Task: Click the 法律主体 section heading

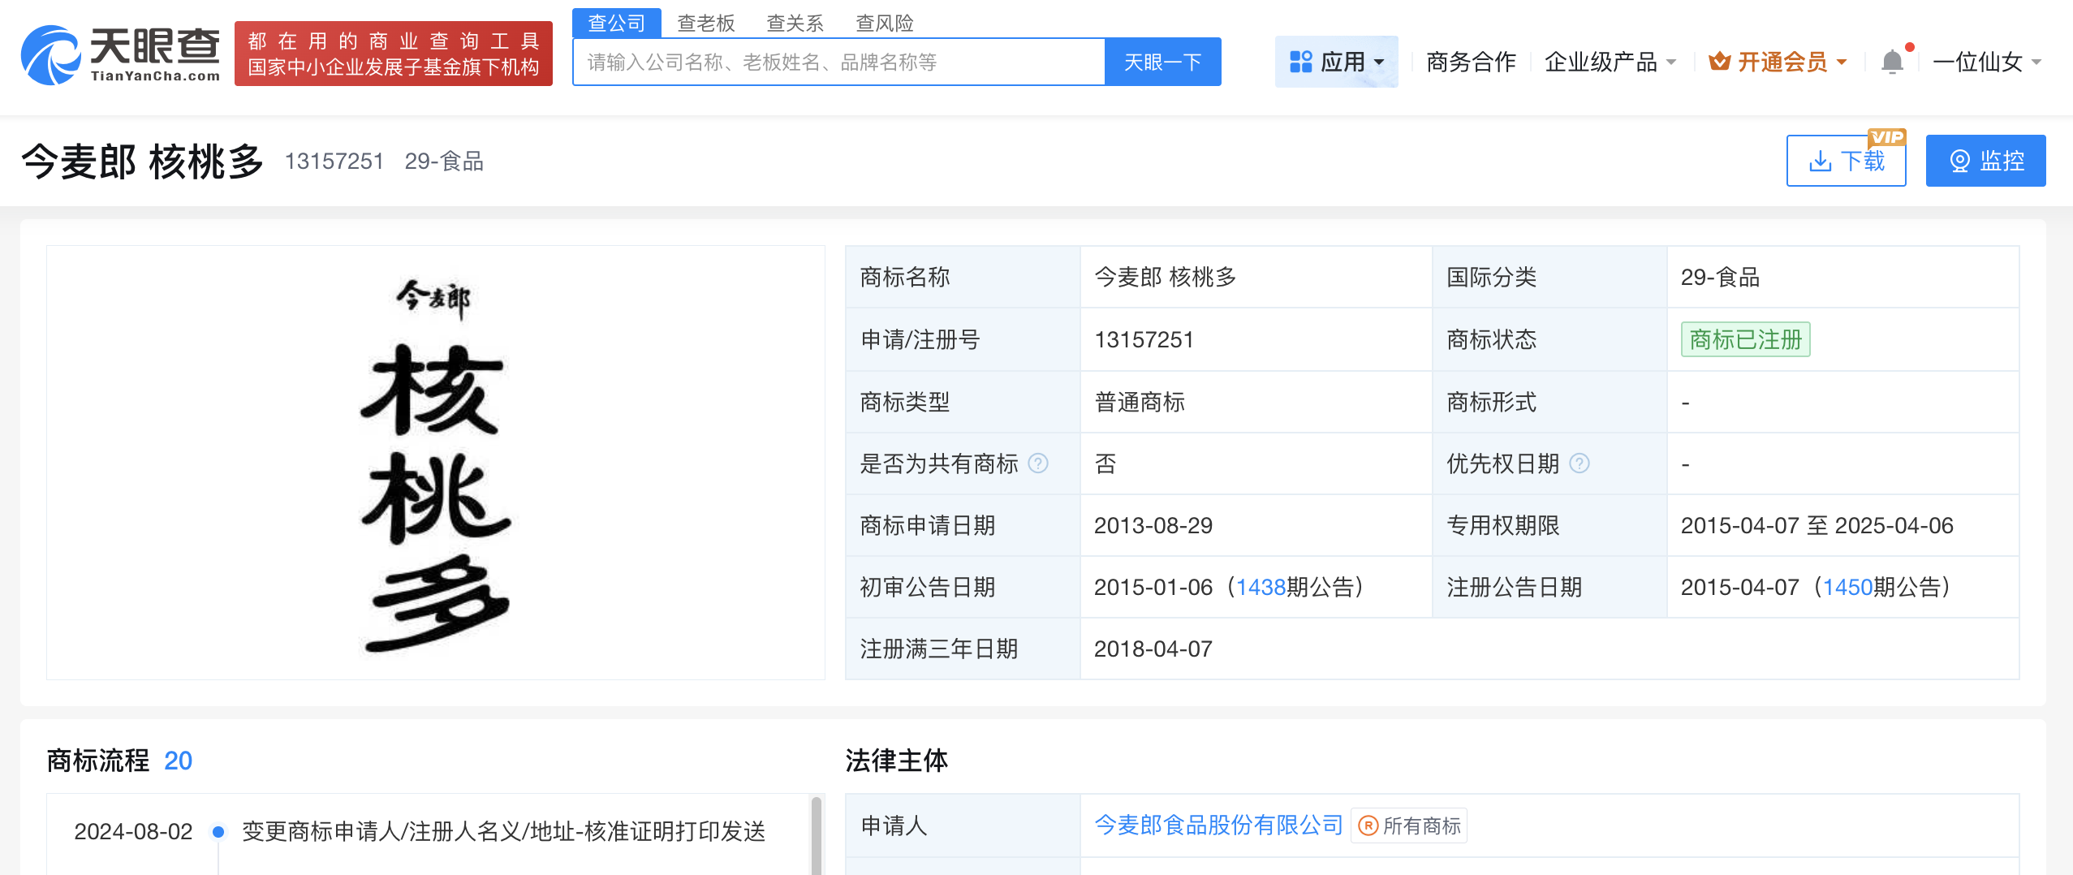Action: 897,761
